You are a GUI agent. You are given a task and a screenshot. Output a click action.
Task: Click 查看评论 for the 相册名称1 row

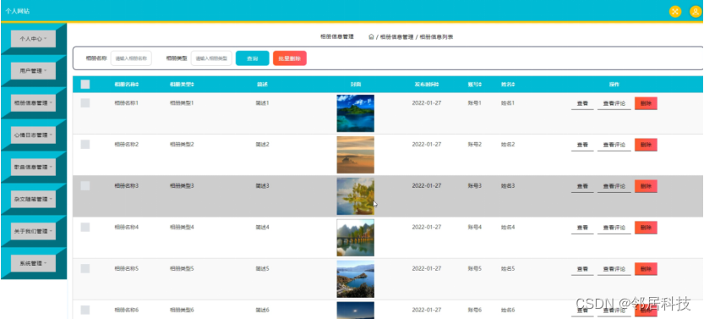click(614, 103)
